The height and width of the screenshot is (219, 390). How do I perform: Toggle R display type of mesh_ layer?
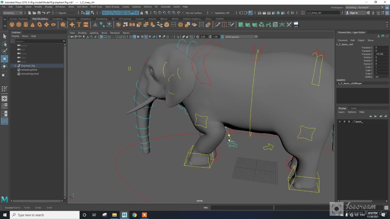point(349,122)
